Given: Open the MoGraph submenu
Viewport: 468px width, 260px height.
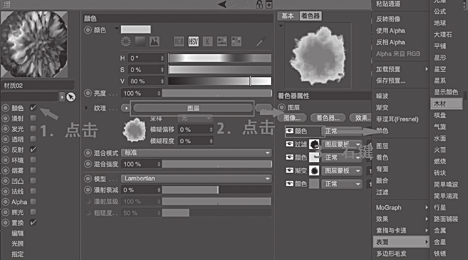Looking at the screenshot, I should [x=402, y=208].
